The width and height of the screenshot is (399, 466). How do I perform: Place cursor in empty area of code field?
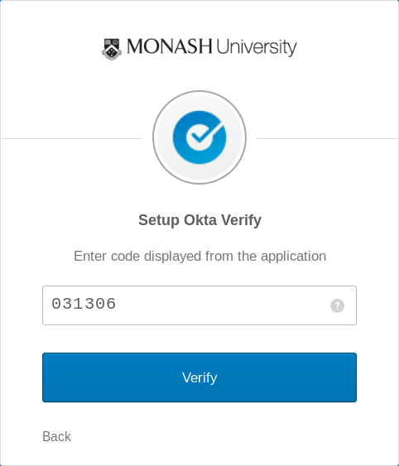pos(223,305)
